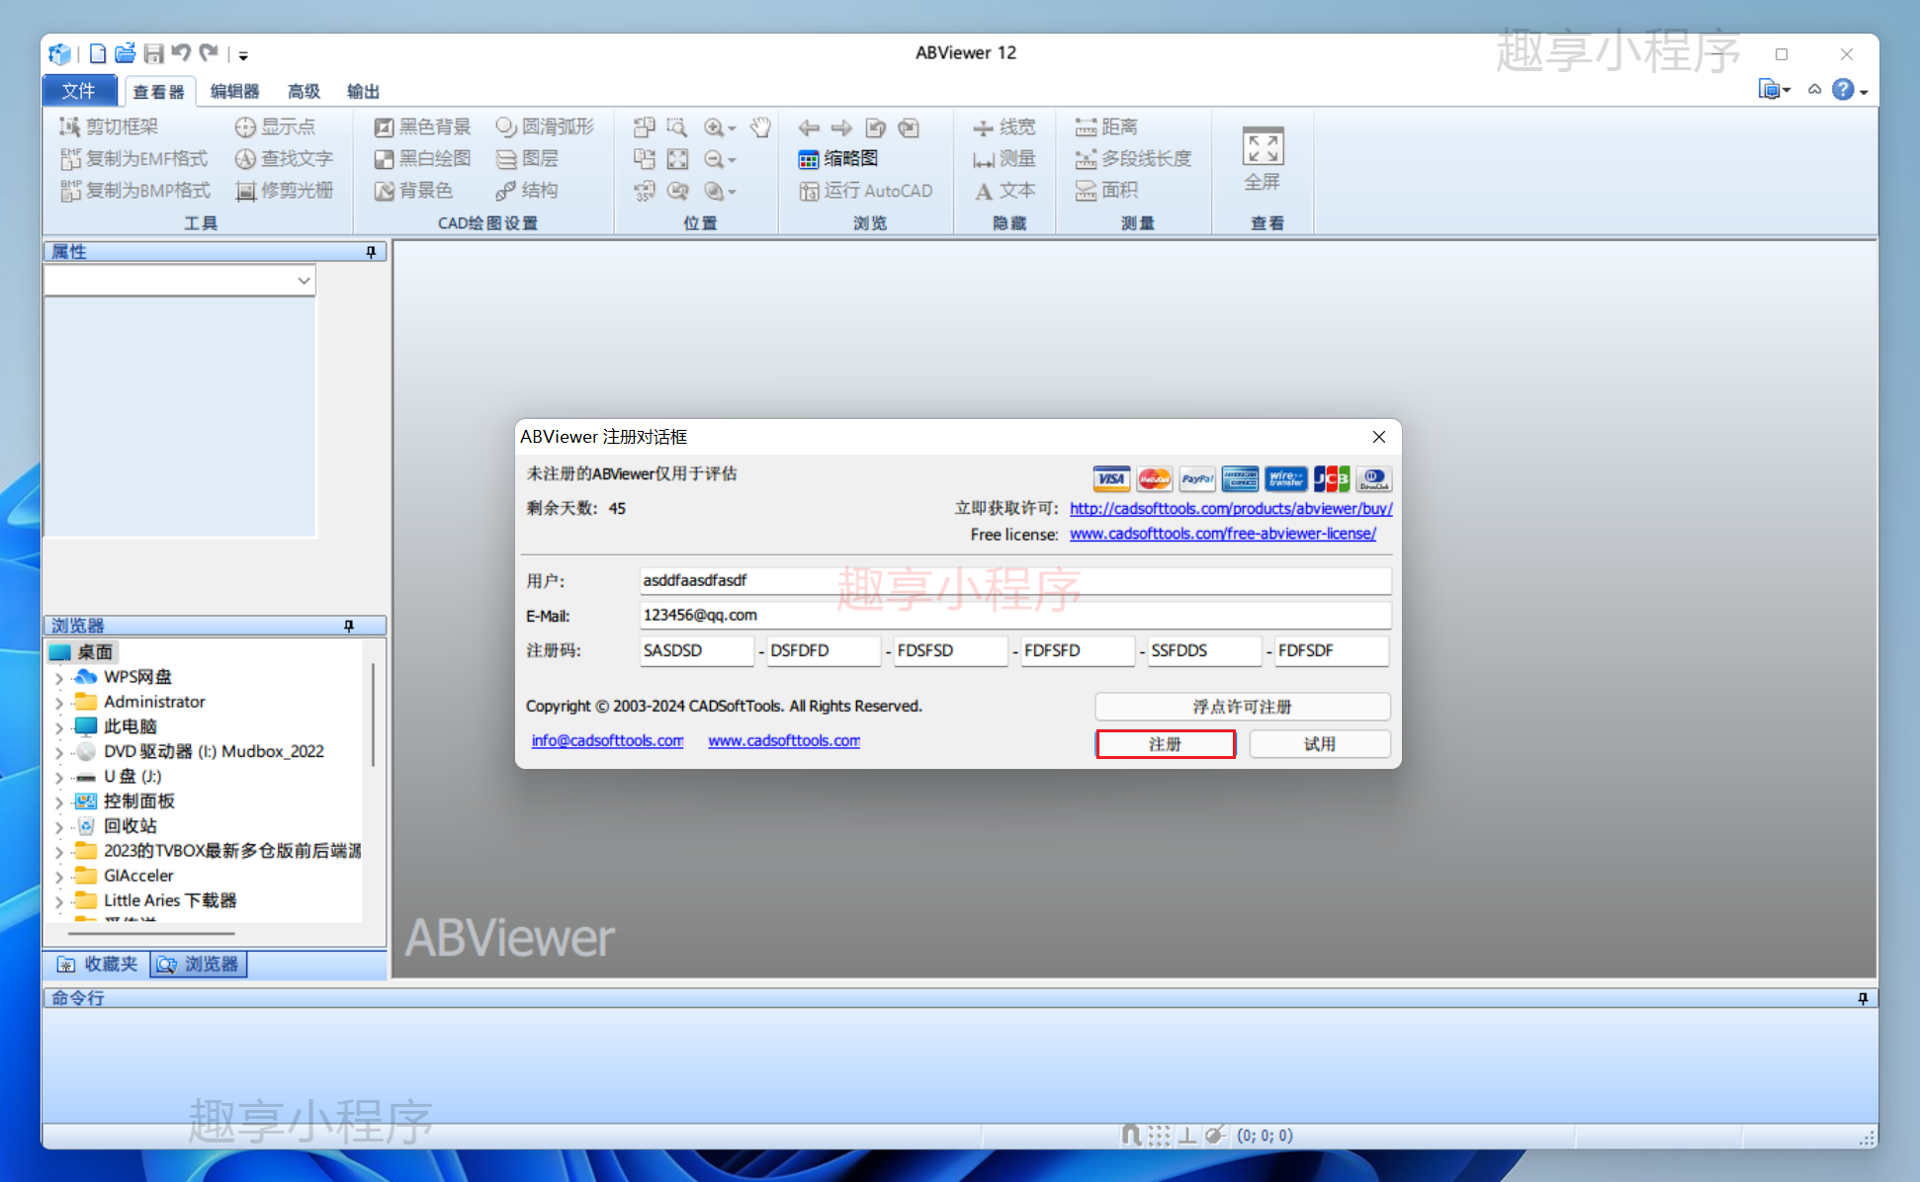Viewport: 1920px width, 1182px height.
Task: Click the zoom out magnifier icon
Action: (713, 159)
